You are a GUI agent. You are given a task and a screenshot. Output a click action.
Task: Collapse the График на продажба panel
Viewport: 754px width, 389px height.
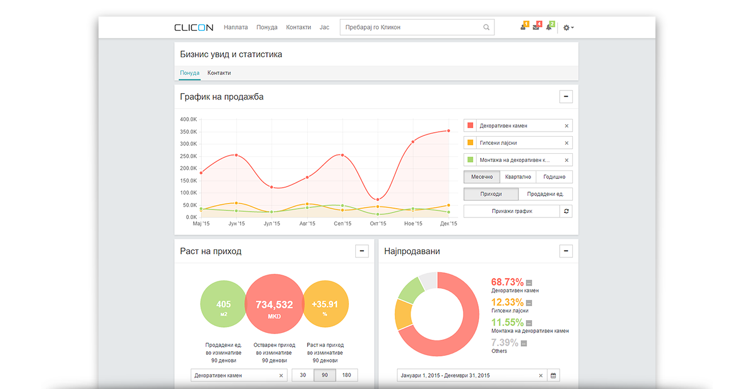[x=565, y=97]
